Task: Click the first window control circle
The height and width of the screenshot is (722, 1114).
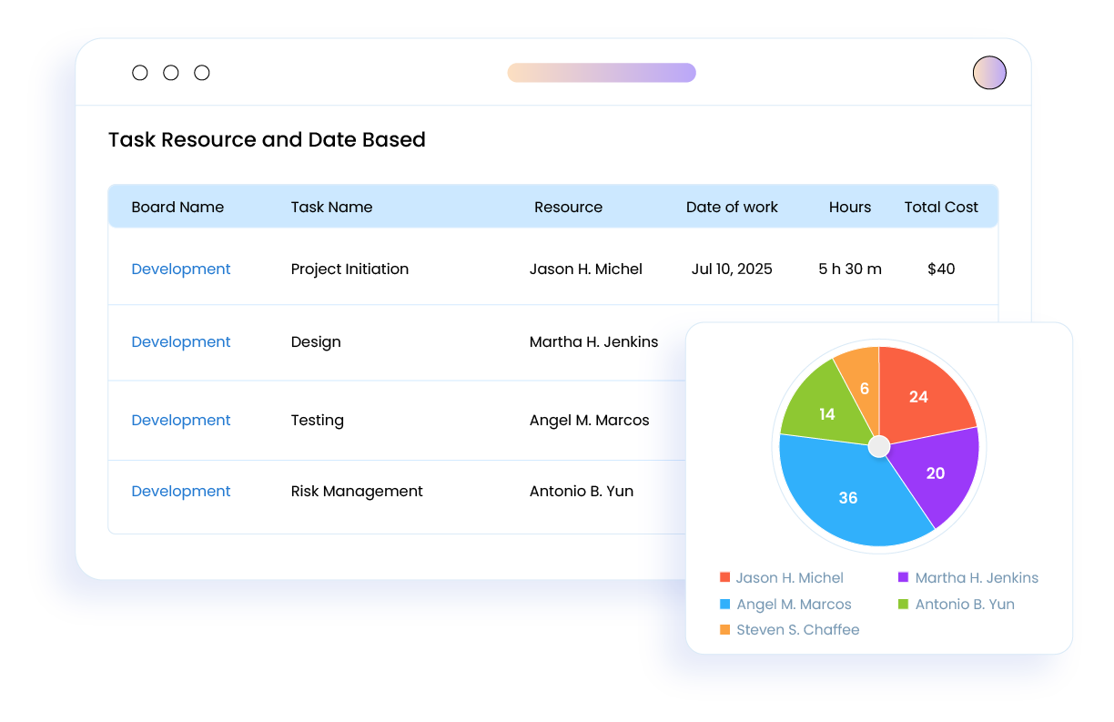Action: pos(140,73)
